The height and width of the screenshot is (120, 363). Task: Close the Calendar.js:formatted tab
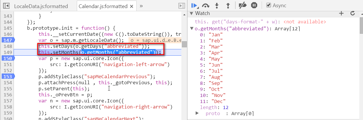point(132,6)
